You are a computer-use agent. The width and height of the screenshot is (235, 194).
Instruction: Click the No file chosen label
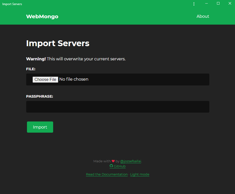click(x=74, y=79)
